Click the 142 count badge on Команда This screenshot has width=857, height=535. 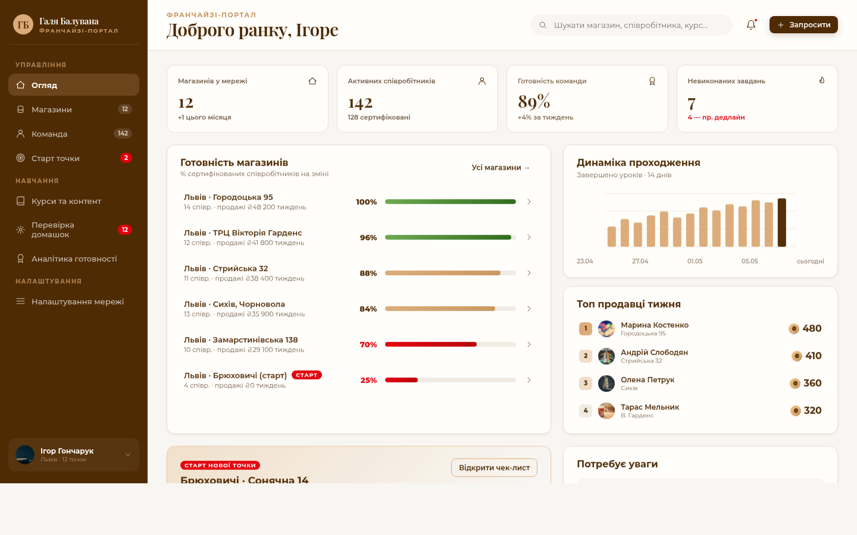click(123, 133)
